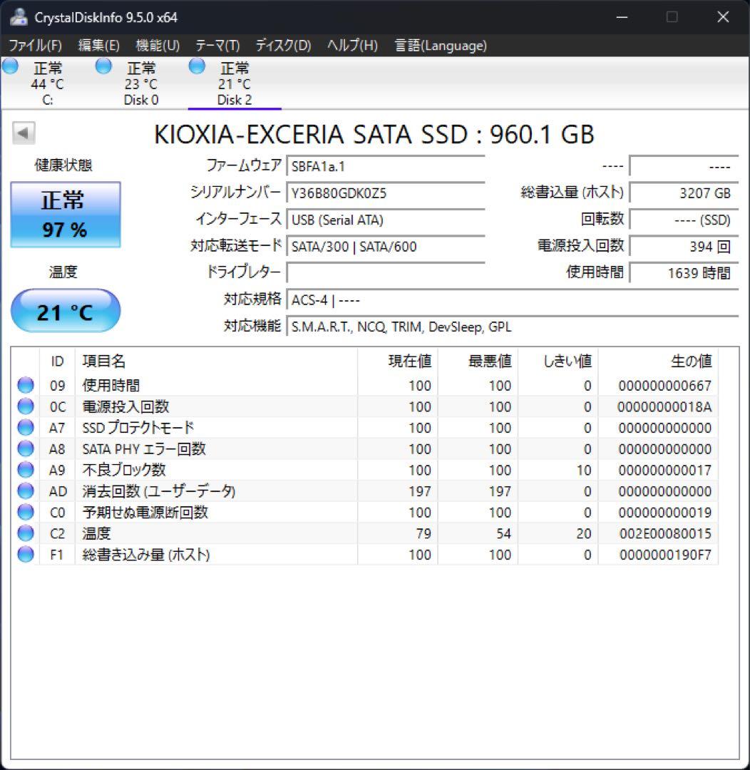This screenshot has height=770, width=750.
Task: Click raw value 0000000190F7
Action: (665, 555)
